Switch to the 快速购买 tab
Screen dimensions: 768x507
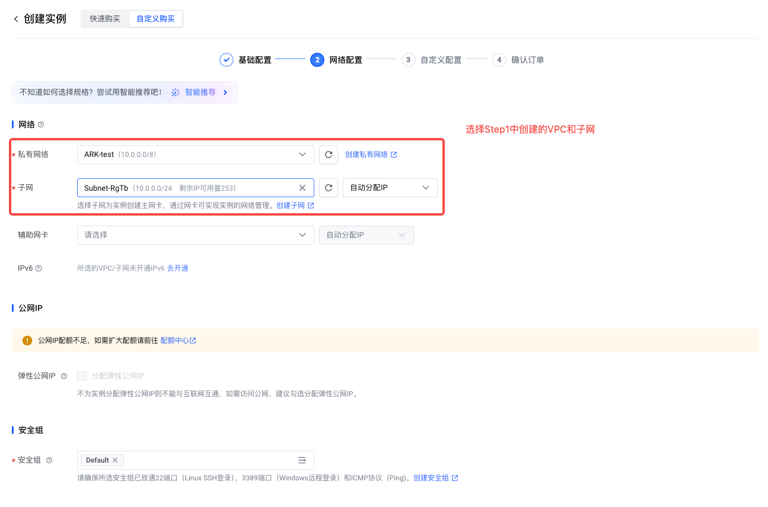[x=105, y=19]
